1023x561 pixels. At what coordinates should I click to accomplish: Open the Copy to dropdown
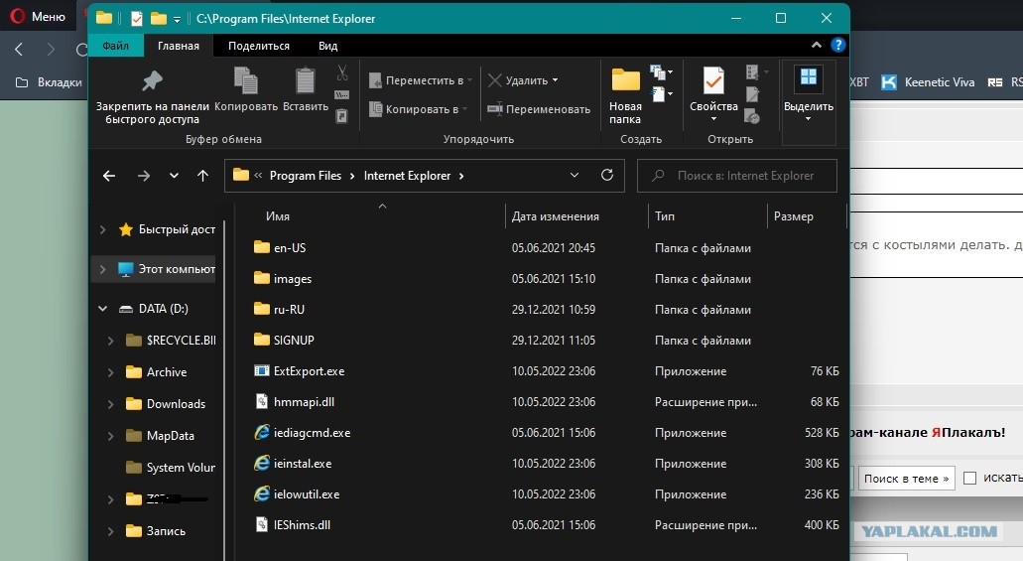point(418,109)
